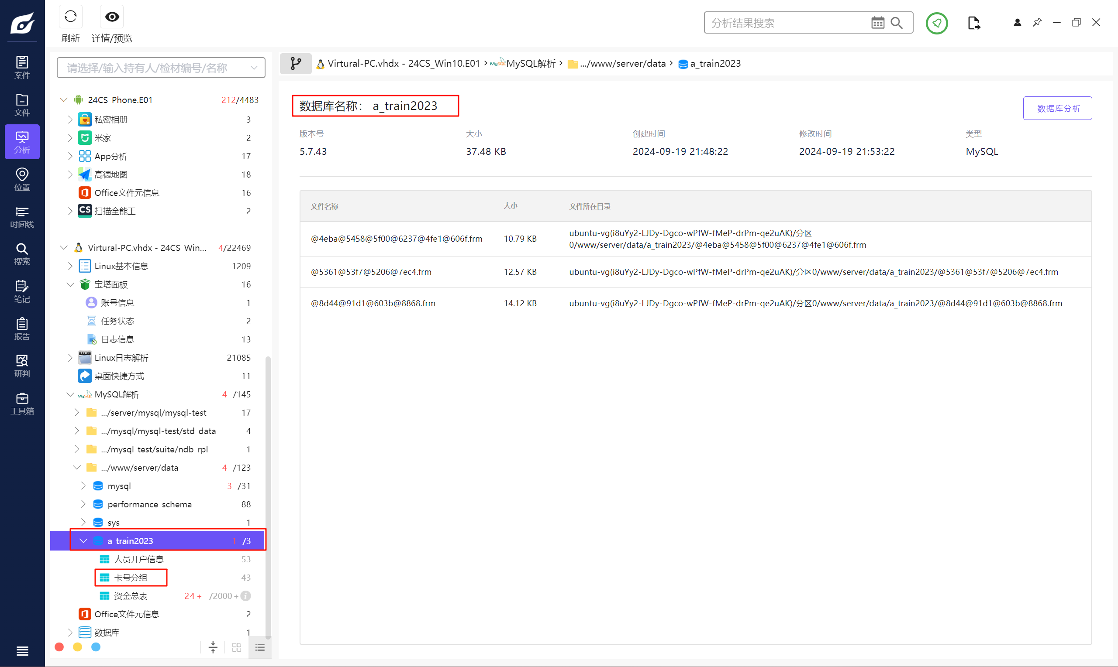Click MySQL解析 breadcrumb
Viewport: 1118px width, 667px height.
point(523,63)
